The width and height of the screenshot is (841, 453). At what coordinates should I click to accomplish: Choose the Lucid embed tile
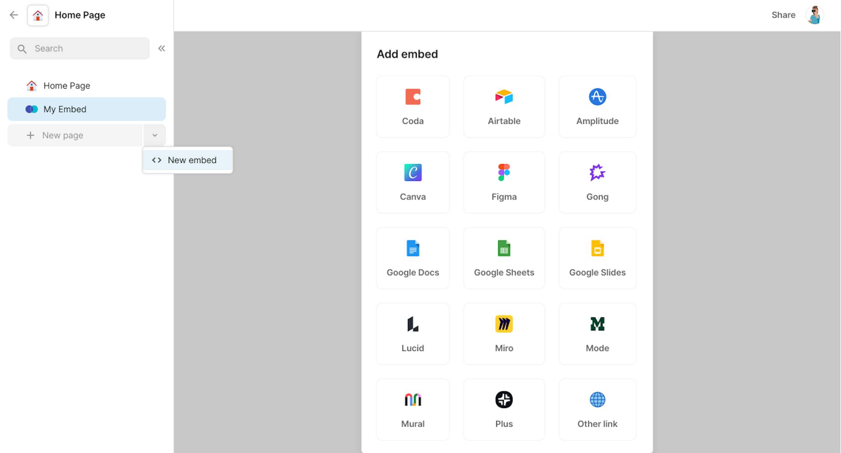pos(413,334)
